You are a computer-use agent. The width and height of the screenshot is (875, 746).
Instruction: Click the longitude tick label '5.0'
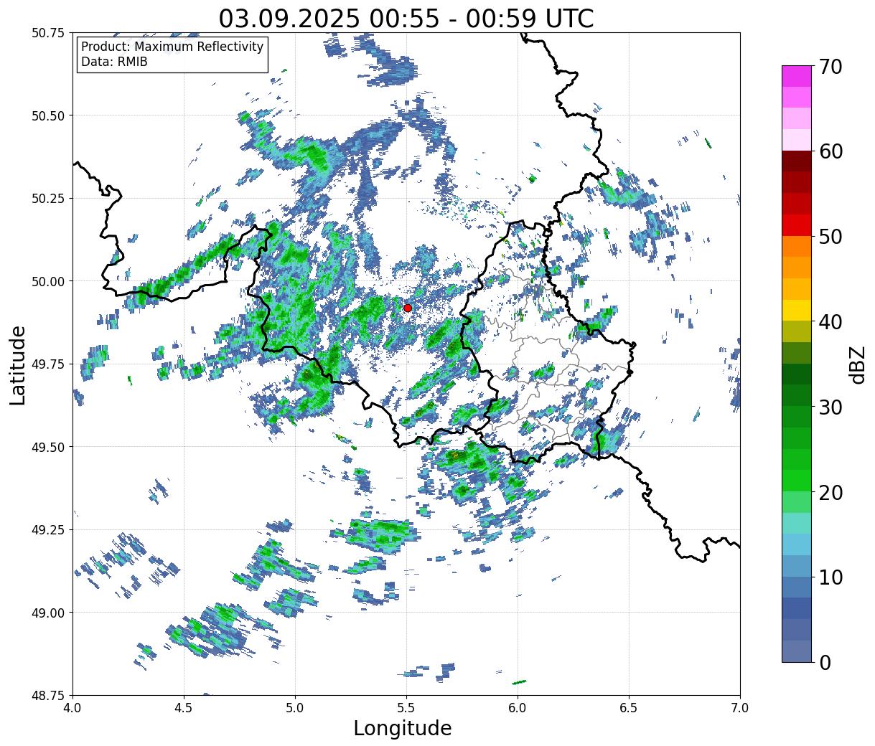(x=295, y=708)
